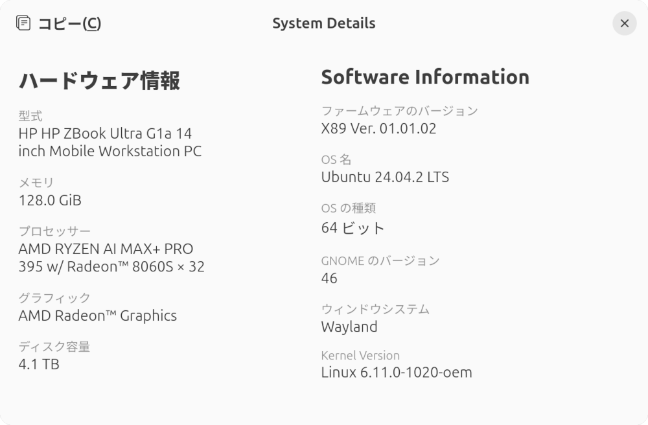Click the 64 ビット OS type text
Image resolution: width=648 pixels, height=425 pixels.
tap(353, 228)
